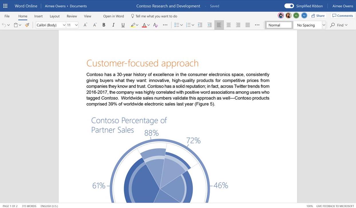Switch to the Layout tab

pyautogui.click(x=55, y=16)
